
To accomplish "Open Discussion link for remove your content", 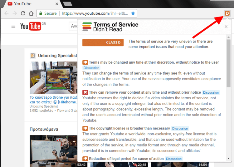I will [x=211, y=92].
